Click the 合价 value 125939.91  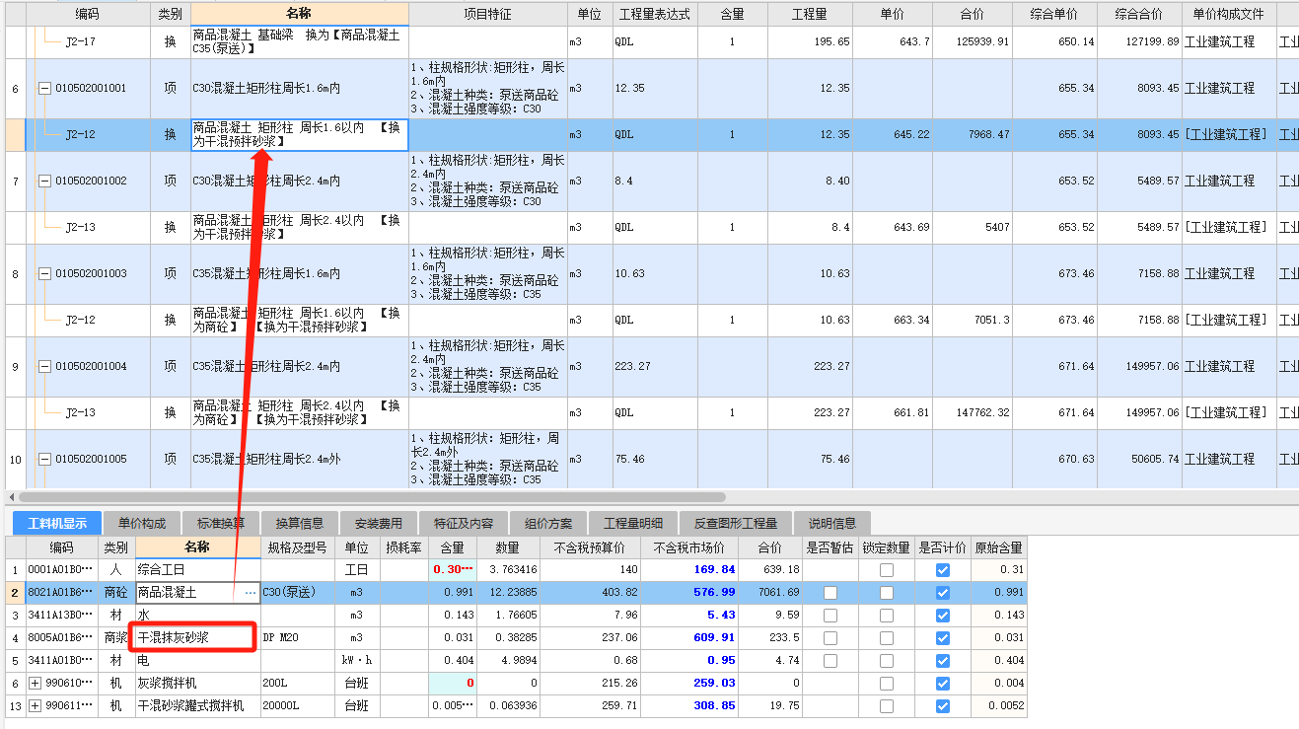(x=972, y=42)
